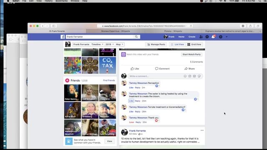Image resolution: width=267 pixels, height=150 pixels.
Task: Switch to Ptolemy Wikipedia tab
Action: coord(173,31)
